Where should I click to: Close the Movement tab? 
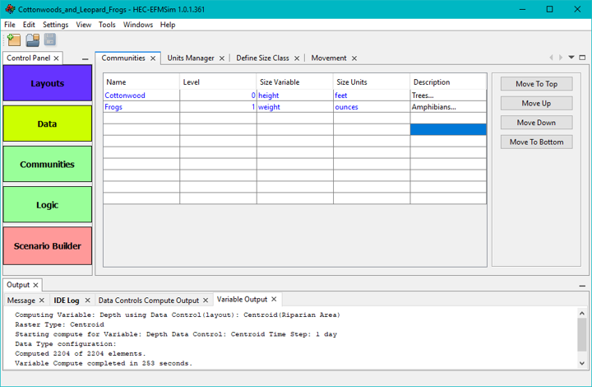click(x=354, y=58)
